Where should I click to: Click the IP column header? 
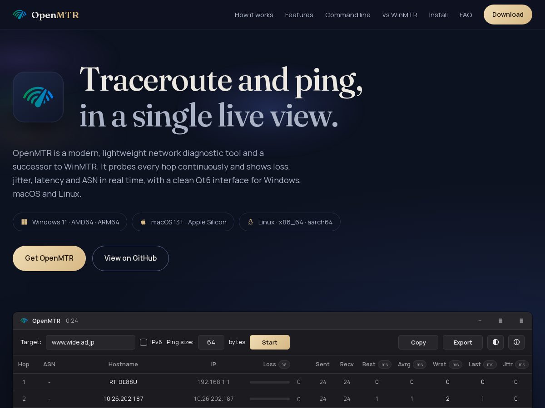coord(213,364)
